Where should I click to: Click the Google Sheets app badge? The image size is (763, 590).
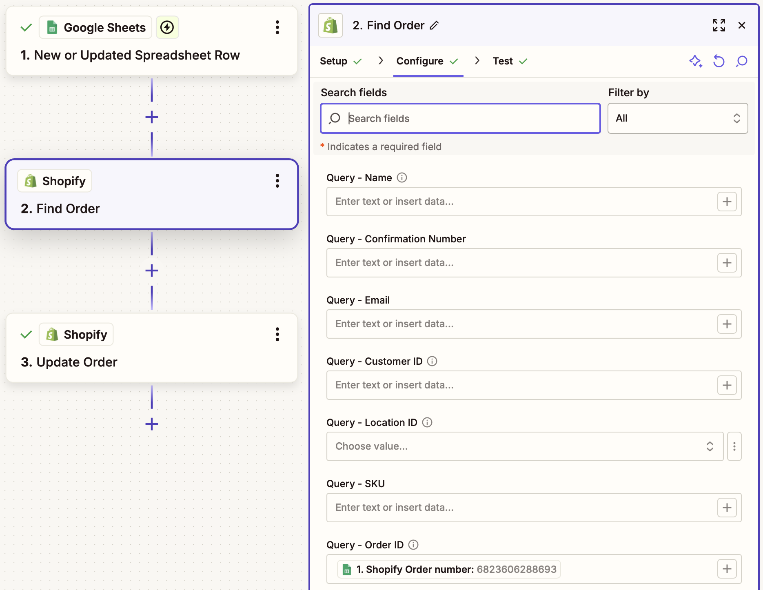pos(95,27)
